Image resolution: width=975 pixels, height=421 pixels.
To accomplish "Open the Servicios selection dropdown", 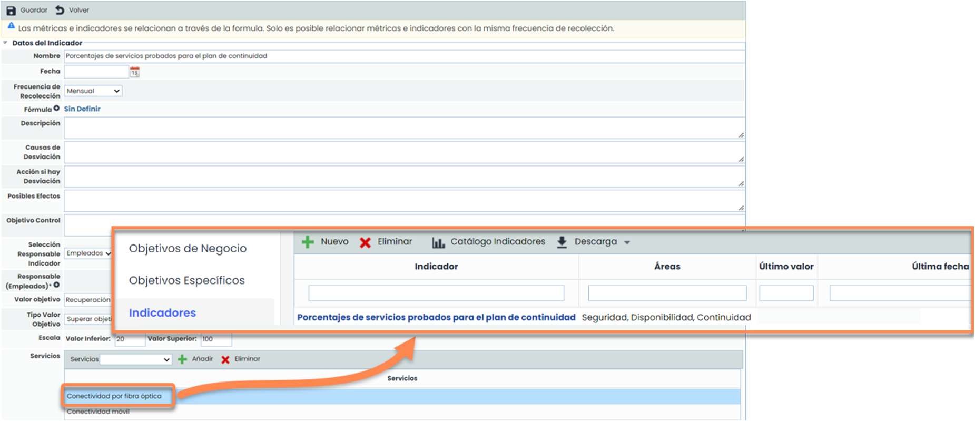I will [135, 359].
